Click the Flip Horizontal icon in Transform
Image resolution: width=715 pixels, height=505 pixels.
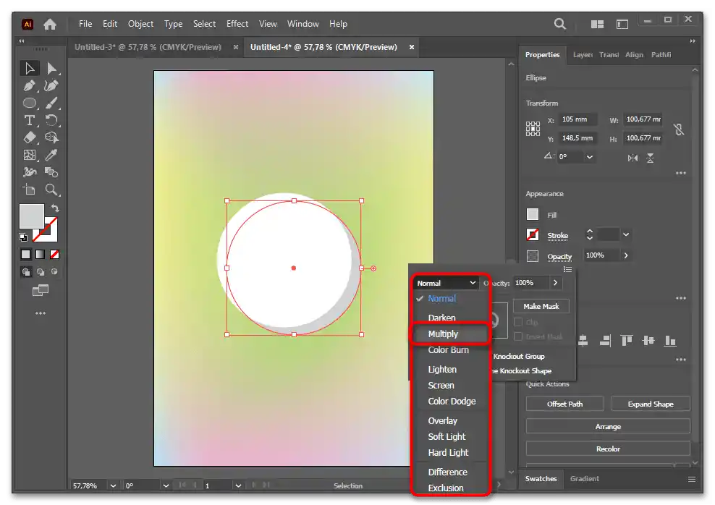click(x=633, y=157)
